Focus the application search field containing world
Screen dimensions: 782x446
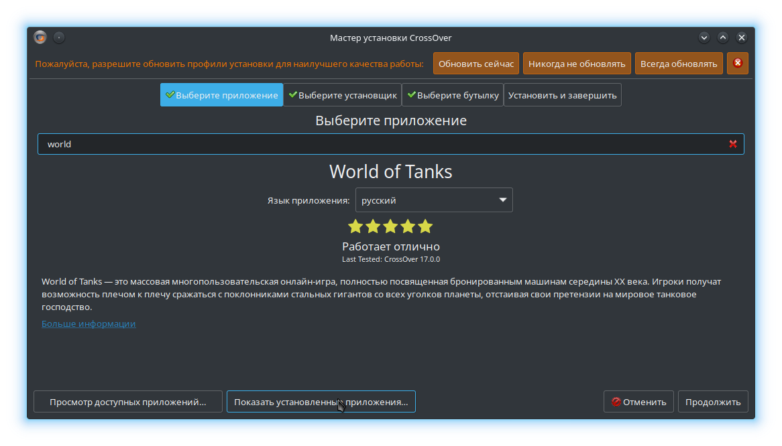point(390,144)
